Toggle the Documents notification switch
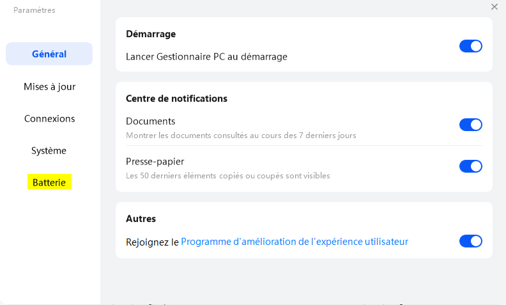The image size is (506, 305). point(470,125)
